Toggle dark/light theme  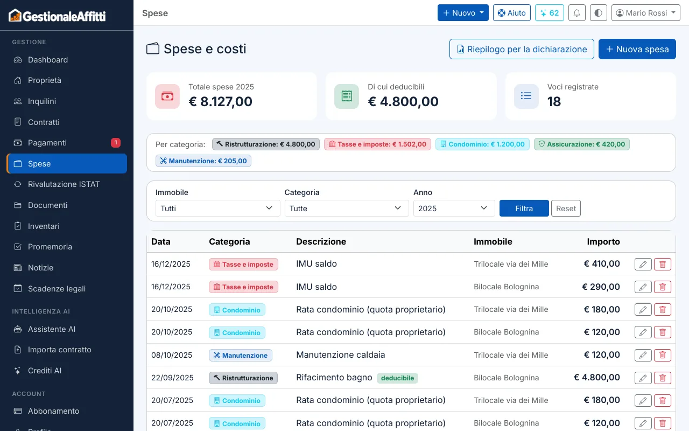pyautogui.click(x=599, y=13)
